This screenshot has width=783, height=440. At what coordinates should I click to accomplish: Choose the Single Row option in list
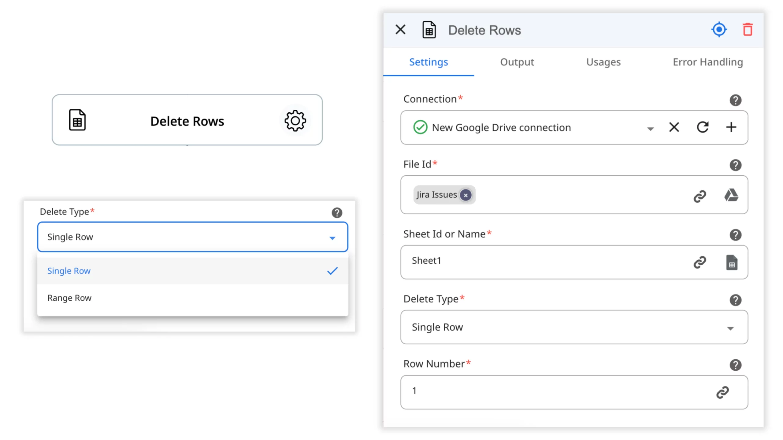pos(69,271)
